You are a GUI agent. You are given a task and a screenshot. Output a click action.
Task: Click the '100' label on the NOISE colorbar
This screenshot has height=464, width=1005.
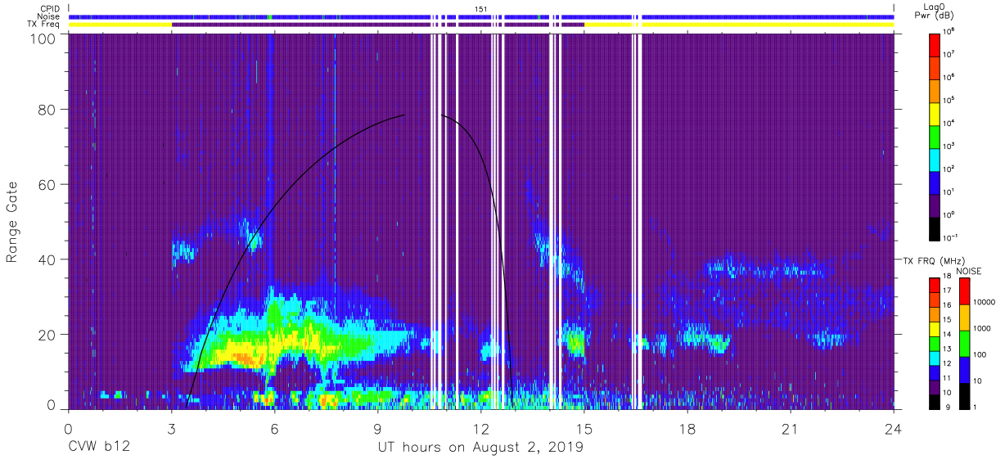tap(980, 356)
